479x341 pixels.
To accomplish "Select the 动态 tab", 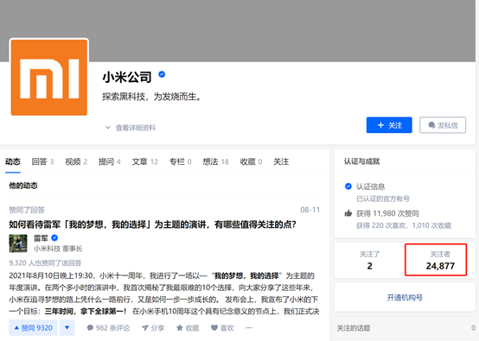I will coord(12,161).
